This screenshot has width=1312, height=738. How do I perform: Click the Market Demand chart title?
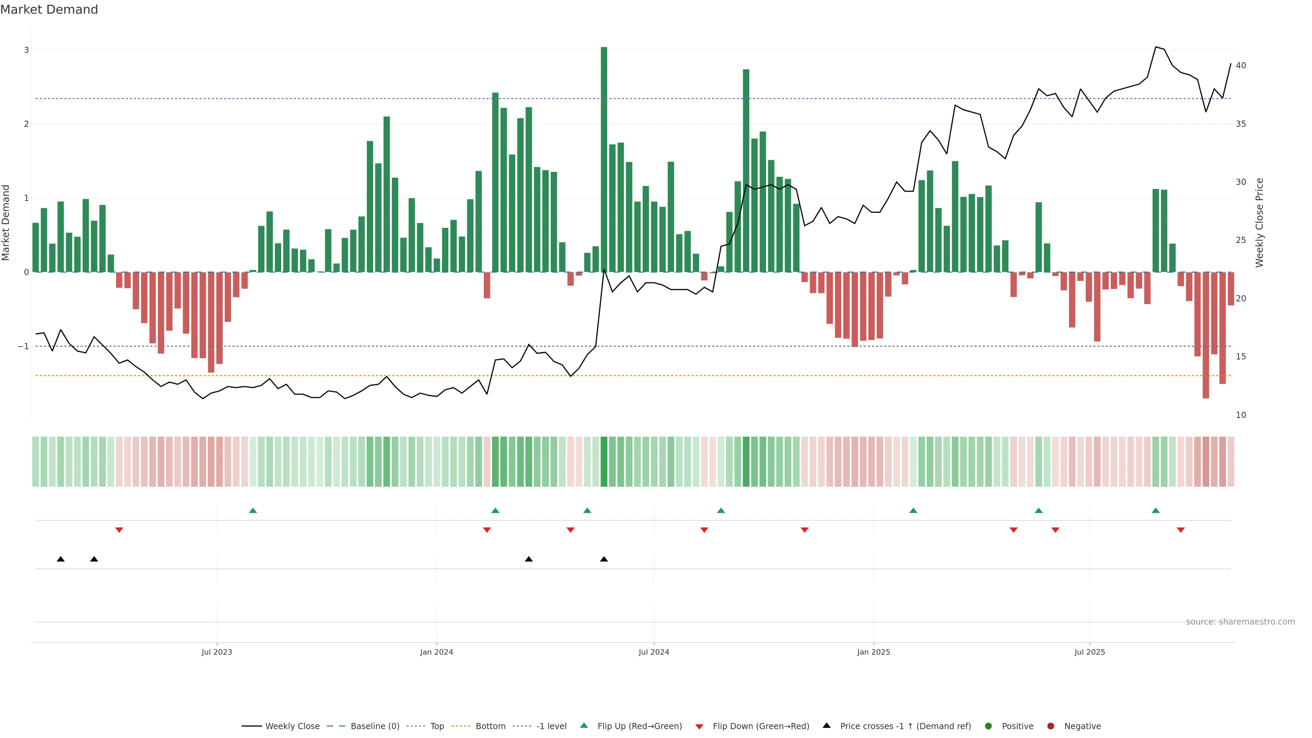[49, 10]
